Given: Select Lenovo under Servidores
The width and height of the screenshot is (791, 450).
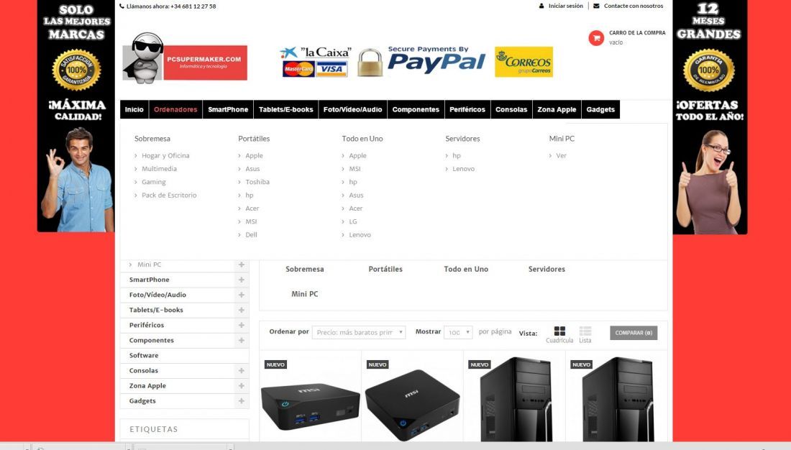Looking at the screenshot, I should (x=464, y=168).
